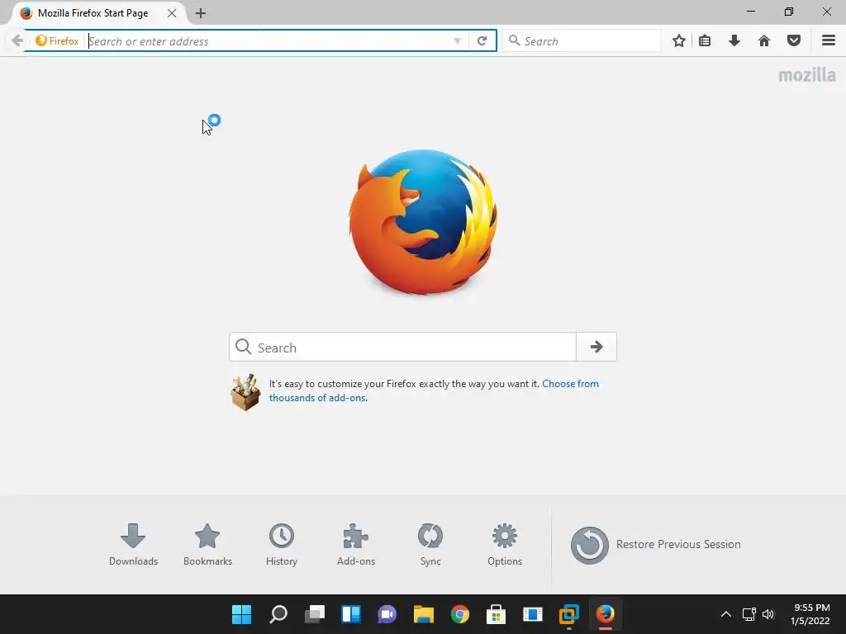Open Add-ons from the start page
Screen dimensions: 846x634
click(x=356, y=545)
